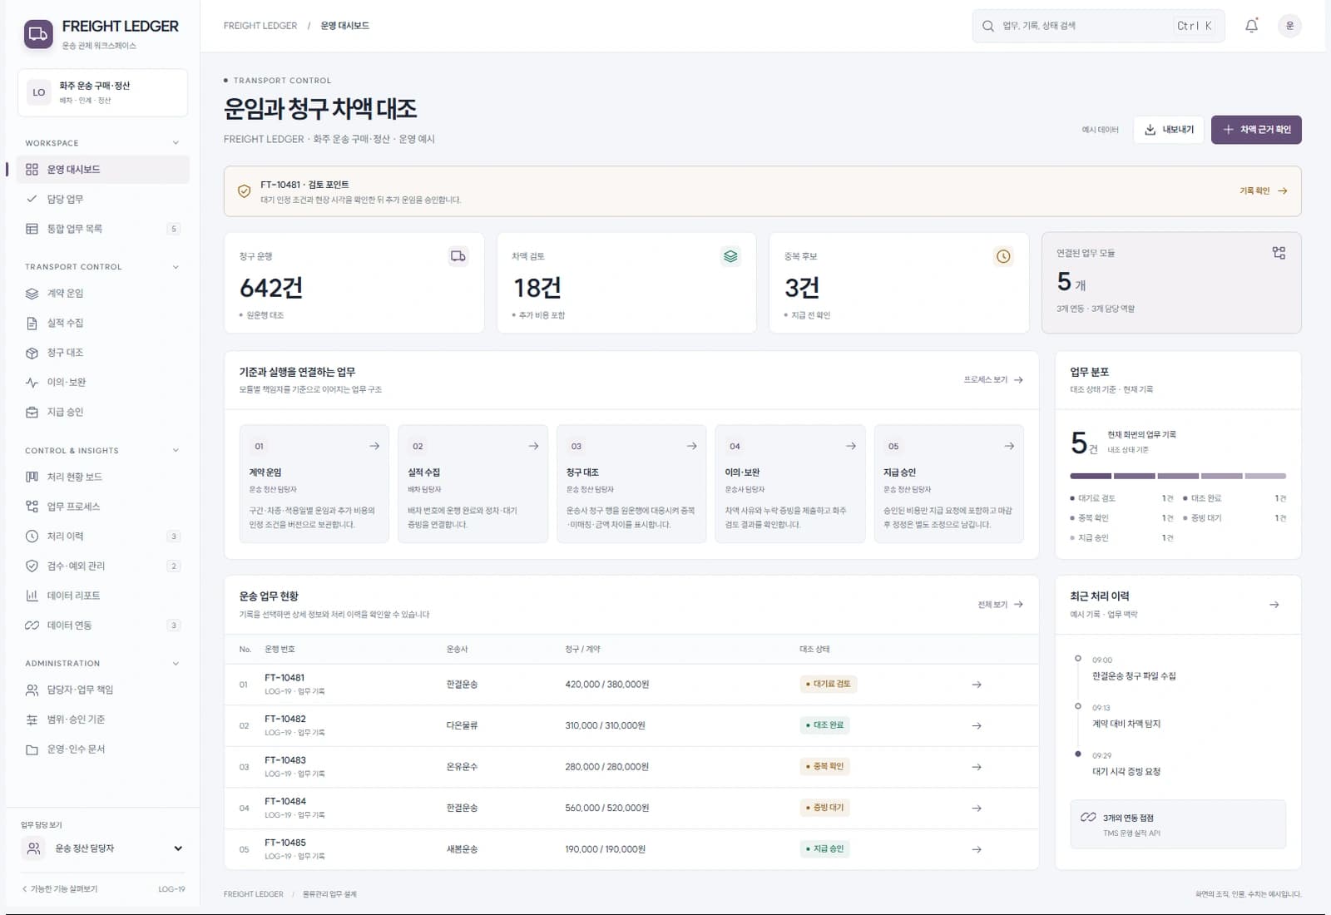
Task: Collapse the WORKSPACE sidebar section
Action: tap(176, 143)
